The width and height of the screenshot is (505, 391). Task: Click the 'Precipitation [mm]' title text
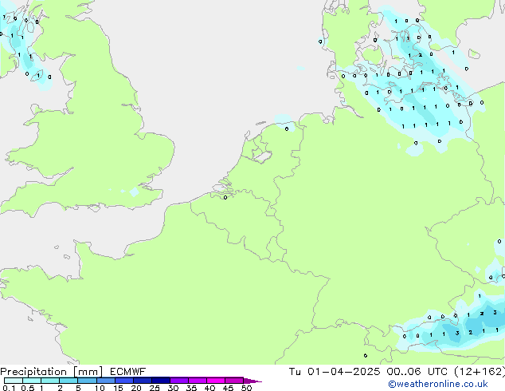[x=52, y=372]
